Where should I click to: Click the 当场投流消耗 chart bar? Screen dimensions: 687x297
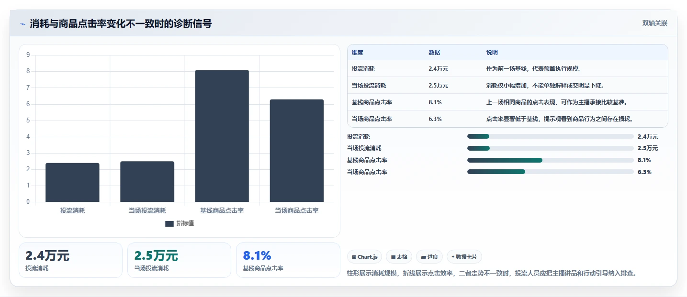147,182
